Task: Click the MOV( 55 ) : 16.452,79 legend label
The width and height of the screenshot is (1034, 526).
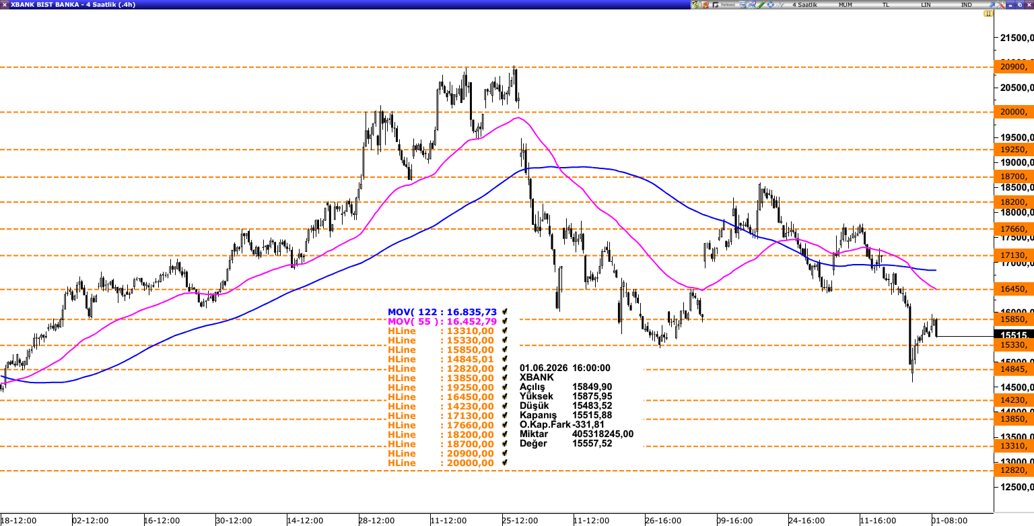Action: 442,321
